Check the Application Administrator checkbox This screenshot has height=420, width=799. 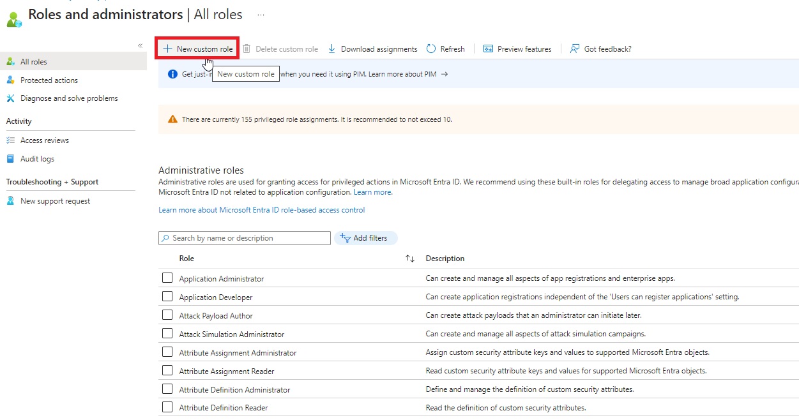[167, 278]
